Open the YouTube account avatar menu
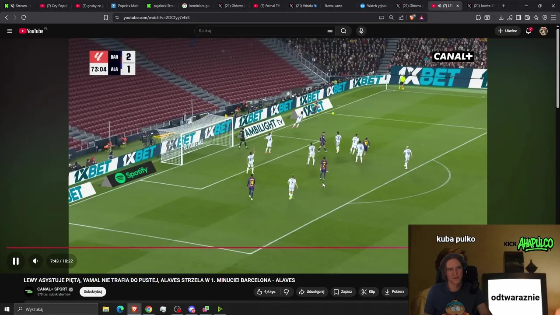The image size is (560, 315). [x=543, y=31]
